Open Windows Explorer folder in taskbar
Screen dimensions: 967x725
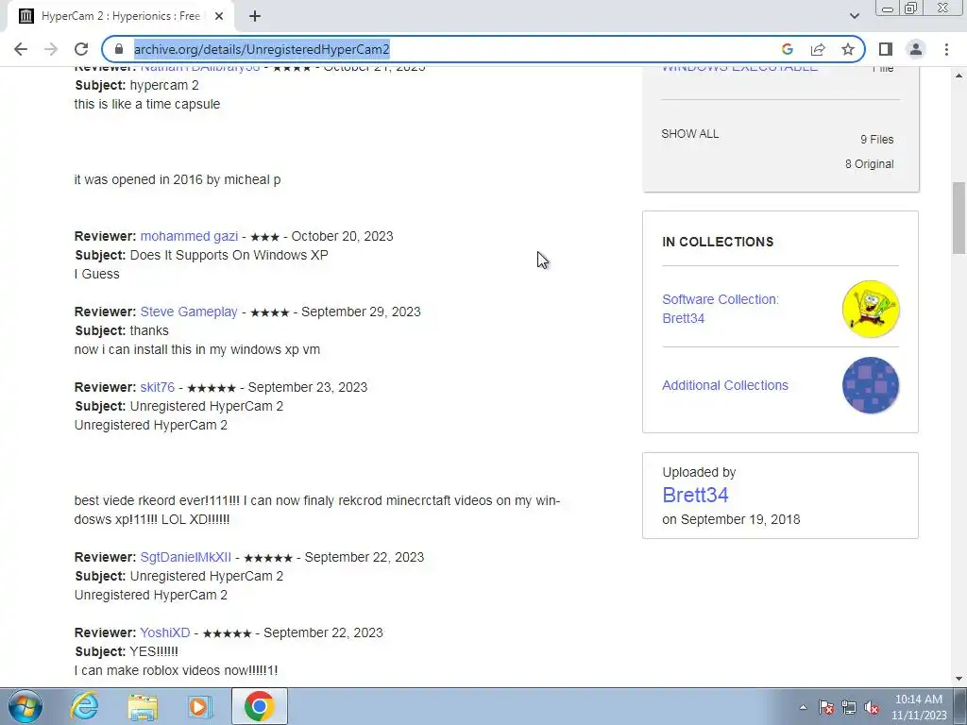(143, 706)
